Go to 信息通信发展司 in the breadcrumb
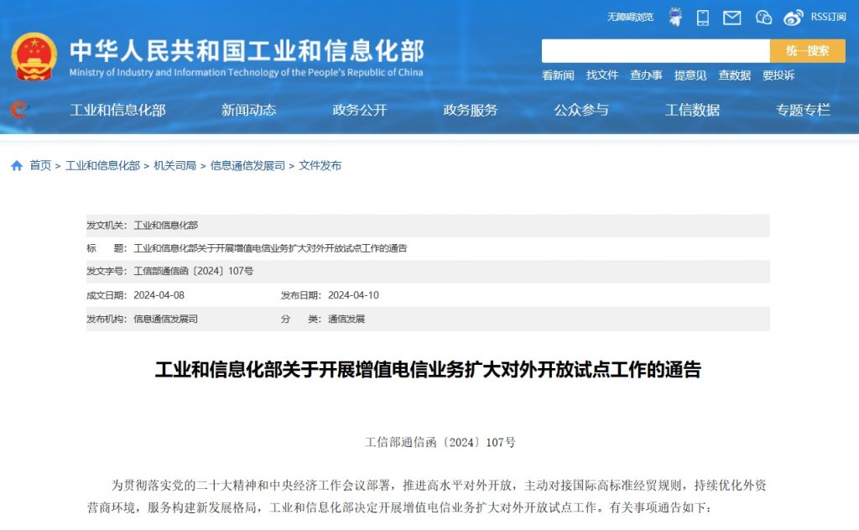Screen dimensions: 859x530 247,166
